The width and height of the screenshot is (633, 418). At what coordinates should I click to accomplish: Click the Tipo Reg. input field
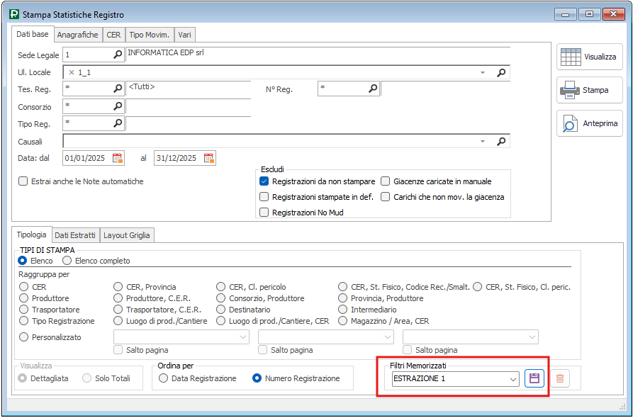click(x=86, y=123)
